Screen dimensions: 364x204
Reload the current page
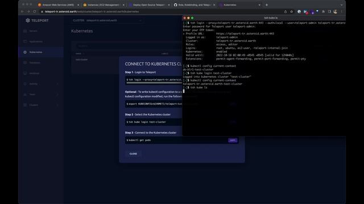point(34,11)
